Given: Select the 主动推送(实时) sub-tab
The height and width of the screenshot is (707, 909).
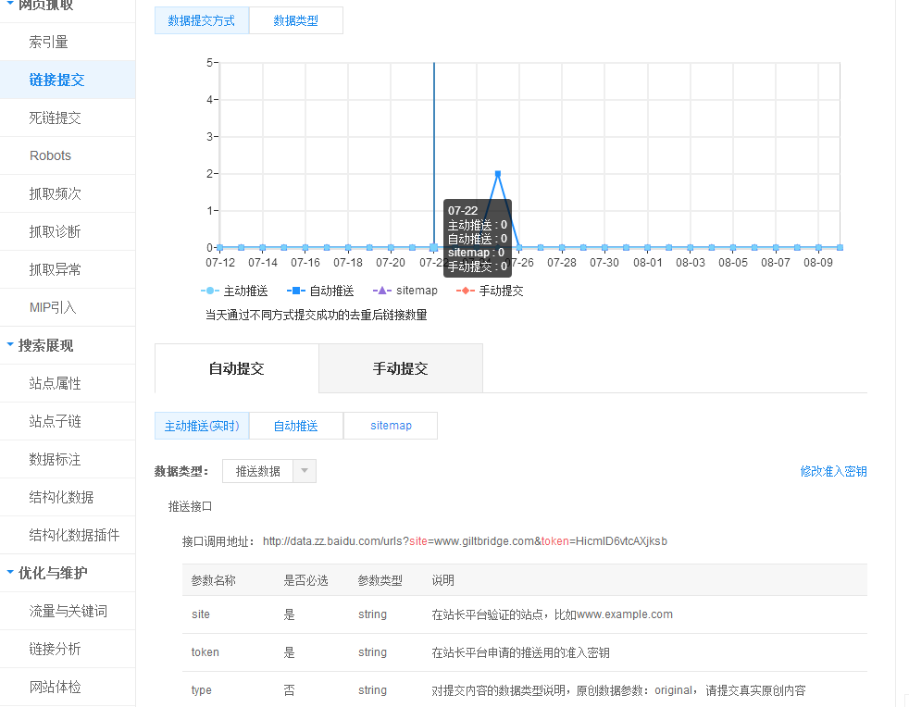Looking at the screenshot, I should click(x=202, y=426).
